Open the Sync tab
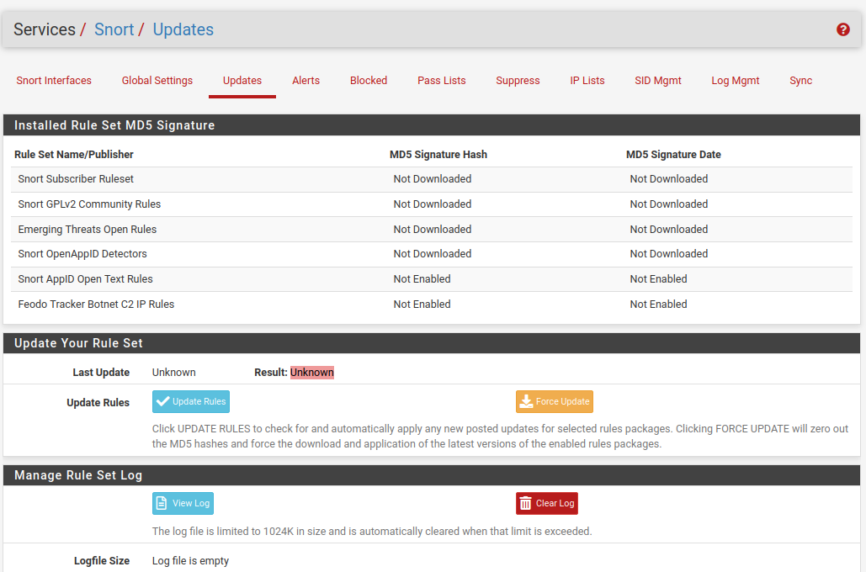Viewport: 866px width, 572px height. 800,80
